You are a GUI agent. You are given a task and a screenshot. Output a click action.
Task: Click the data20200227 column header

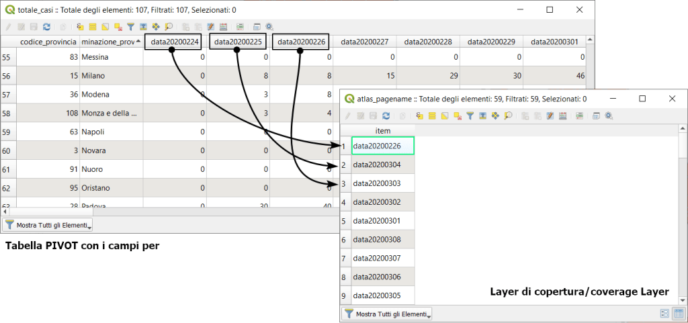click(x=364, y=42)
